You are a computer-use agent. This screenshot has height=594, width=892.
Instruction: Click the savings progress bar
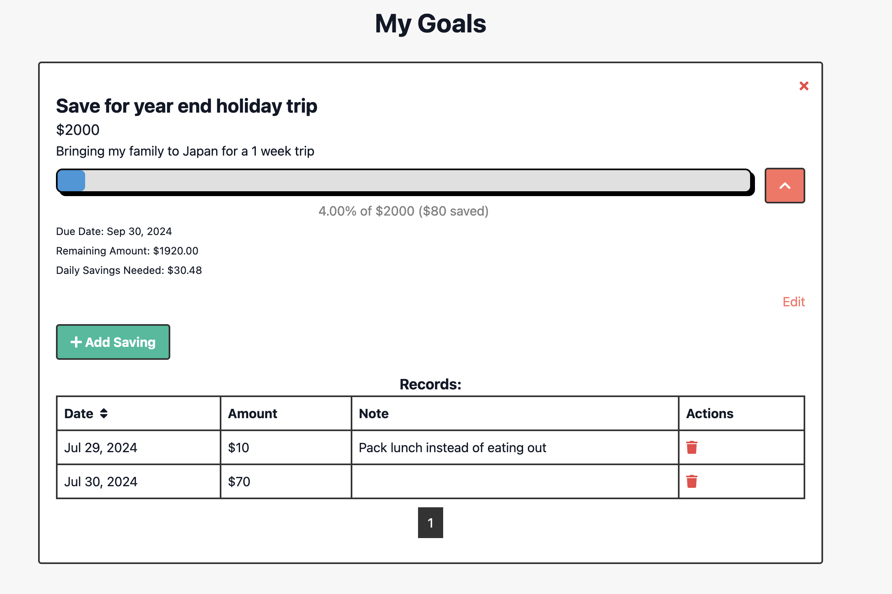pyautogui.click(x=404, y=181)
